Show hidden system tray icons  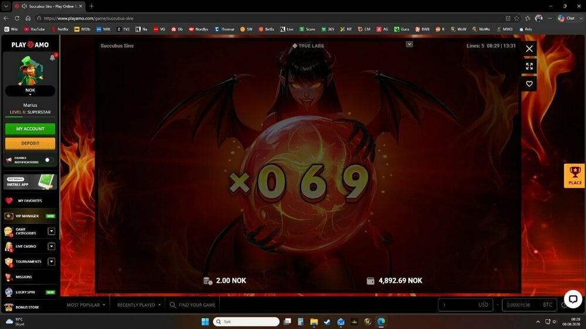point(538,321)
